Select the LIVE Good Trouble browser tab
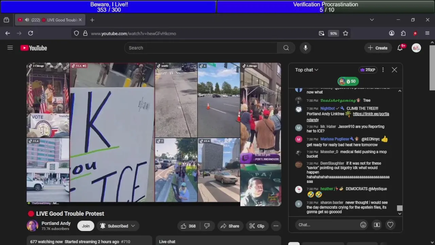The image size is (435, 245). point(50,20)
